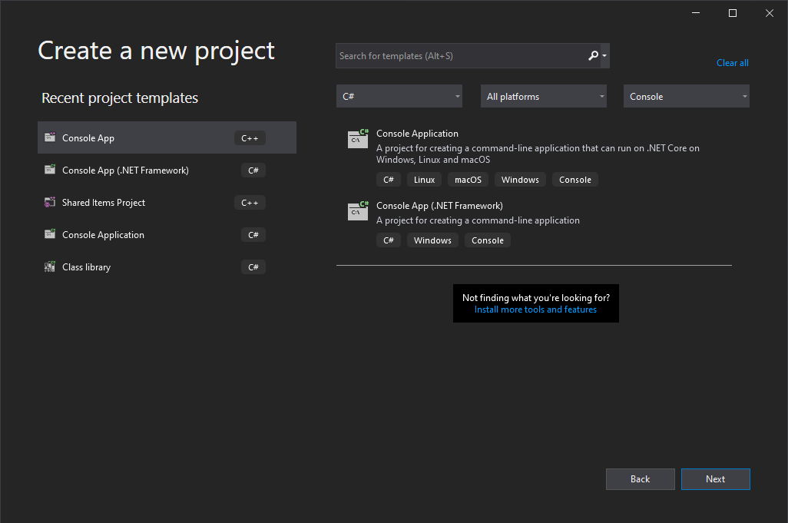Click the Linux tag on Console Application
This screenshot has height=523, width=788.
(424, 179)
